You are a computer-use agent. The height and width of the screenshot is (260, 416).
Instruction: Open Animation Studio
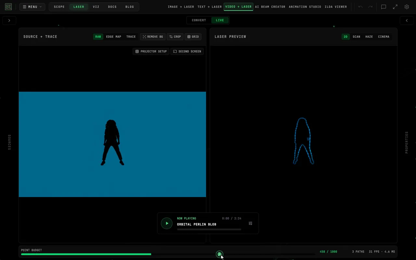tap(305, 7)
